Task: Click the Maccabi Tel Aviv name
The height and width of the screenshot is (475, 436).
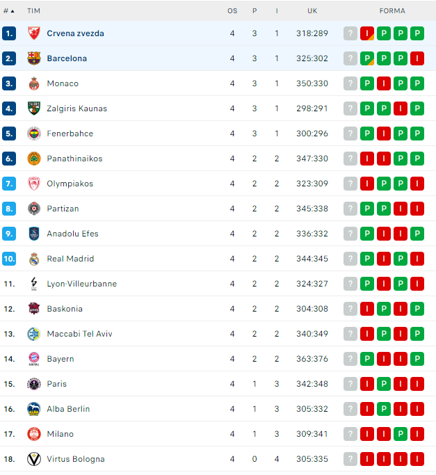Action: (x=79, y=334)
